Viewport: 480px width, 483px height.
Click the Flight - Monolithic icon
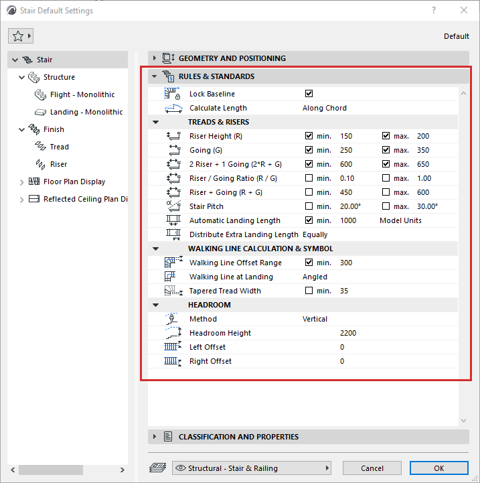tap(40, 94)
